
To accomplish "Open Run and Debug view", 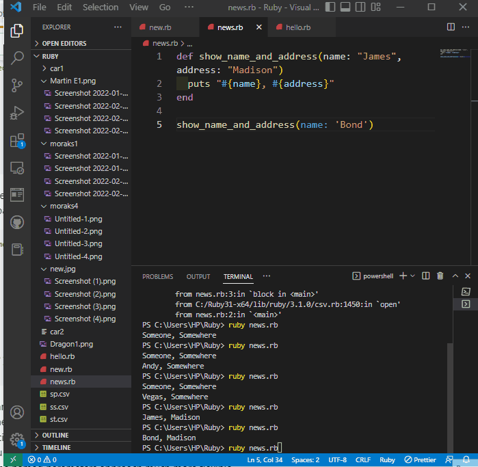I will pos(17,113).
